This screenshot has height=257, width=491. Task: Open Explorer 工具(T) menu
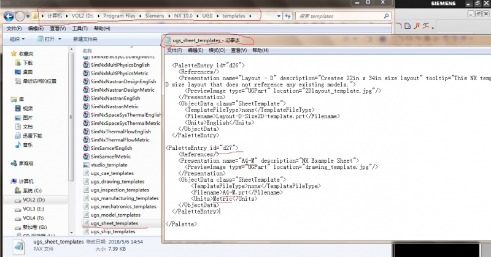[x=80, y=28]
